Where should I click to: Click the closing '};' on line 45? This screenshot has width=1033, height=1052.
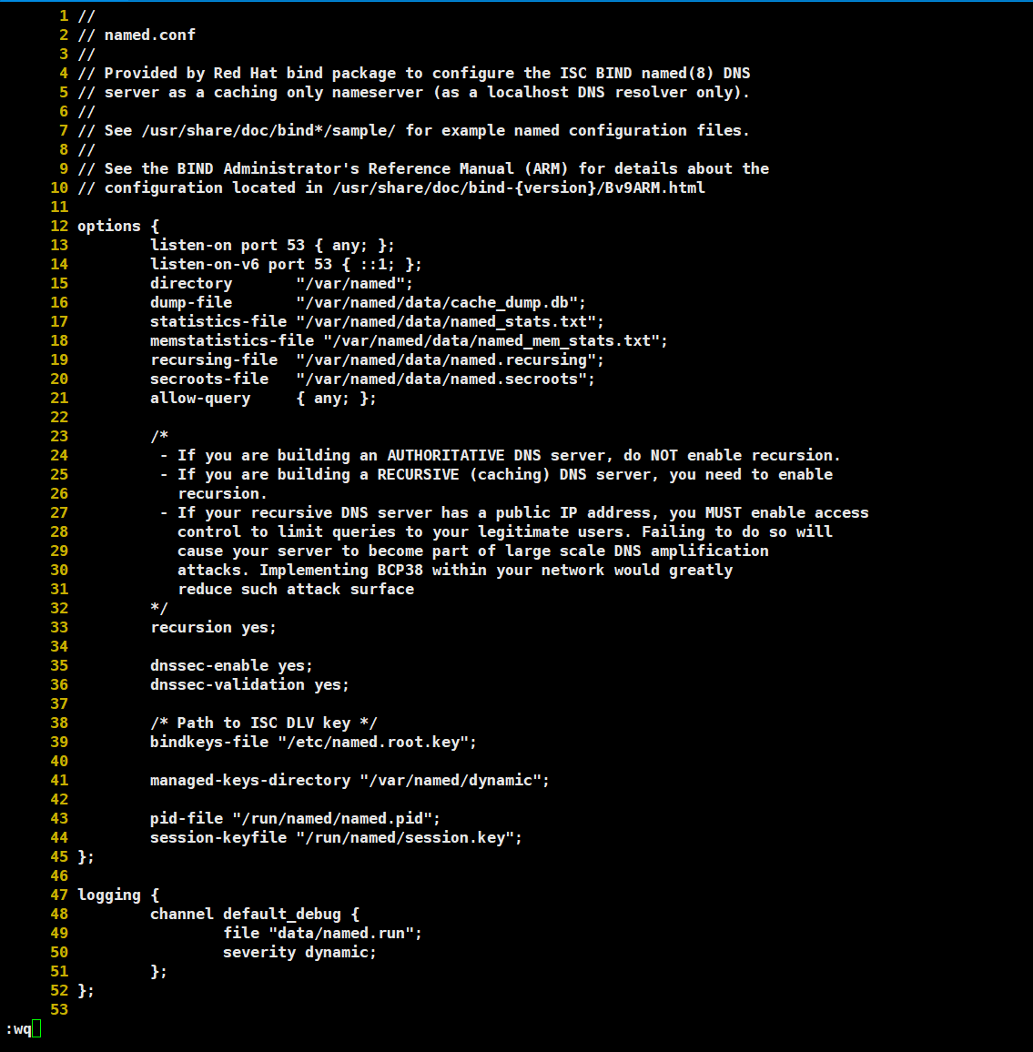point(86,856)
